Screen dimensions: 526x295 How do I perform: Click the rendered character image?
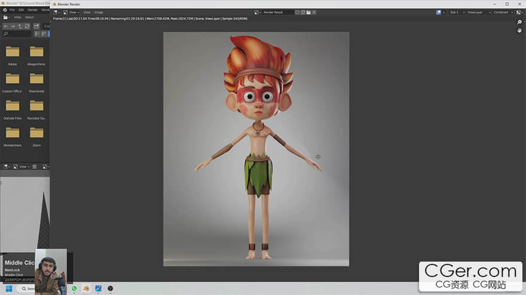[x=256, y=149]
